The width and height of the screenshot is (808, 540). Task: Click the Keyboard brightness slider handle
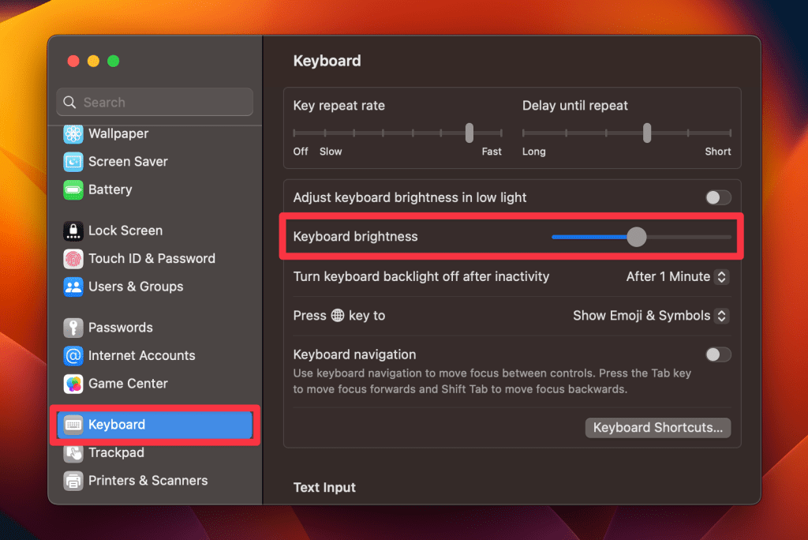tap(637, 237)
